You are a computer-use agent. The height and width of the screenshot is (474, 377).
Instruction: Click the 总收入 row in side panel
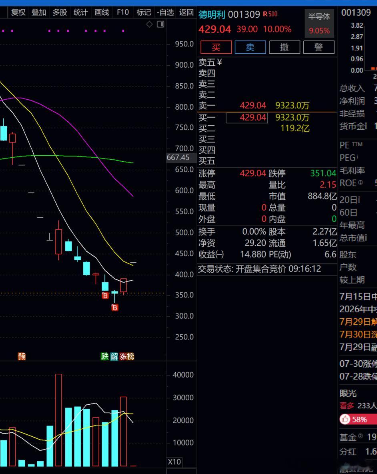point(358,88)
